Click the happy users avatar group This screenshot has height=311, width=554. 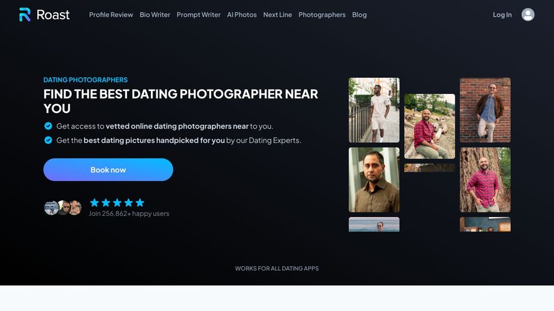(x=63, y=208)
